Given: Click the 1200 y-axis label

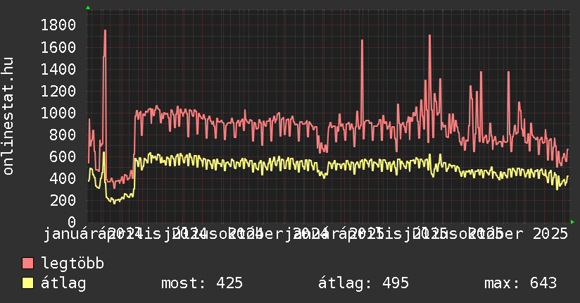Looking at the screenshot, I should coord(58,91).
